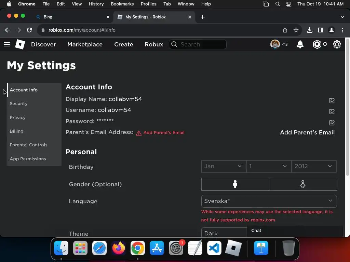Open the Bookmarks menu in menu bar
Image resolution: width=350 pixels, height=262 pixels.
point(122,4)
